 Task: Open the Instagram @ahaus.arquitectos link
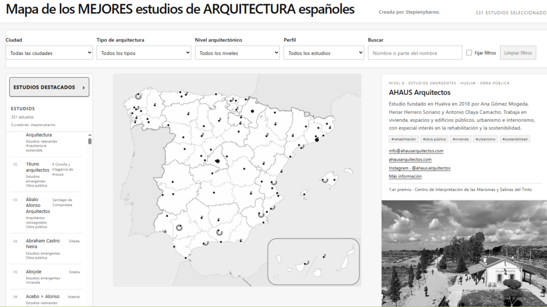[419, 168]
